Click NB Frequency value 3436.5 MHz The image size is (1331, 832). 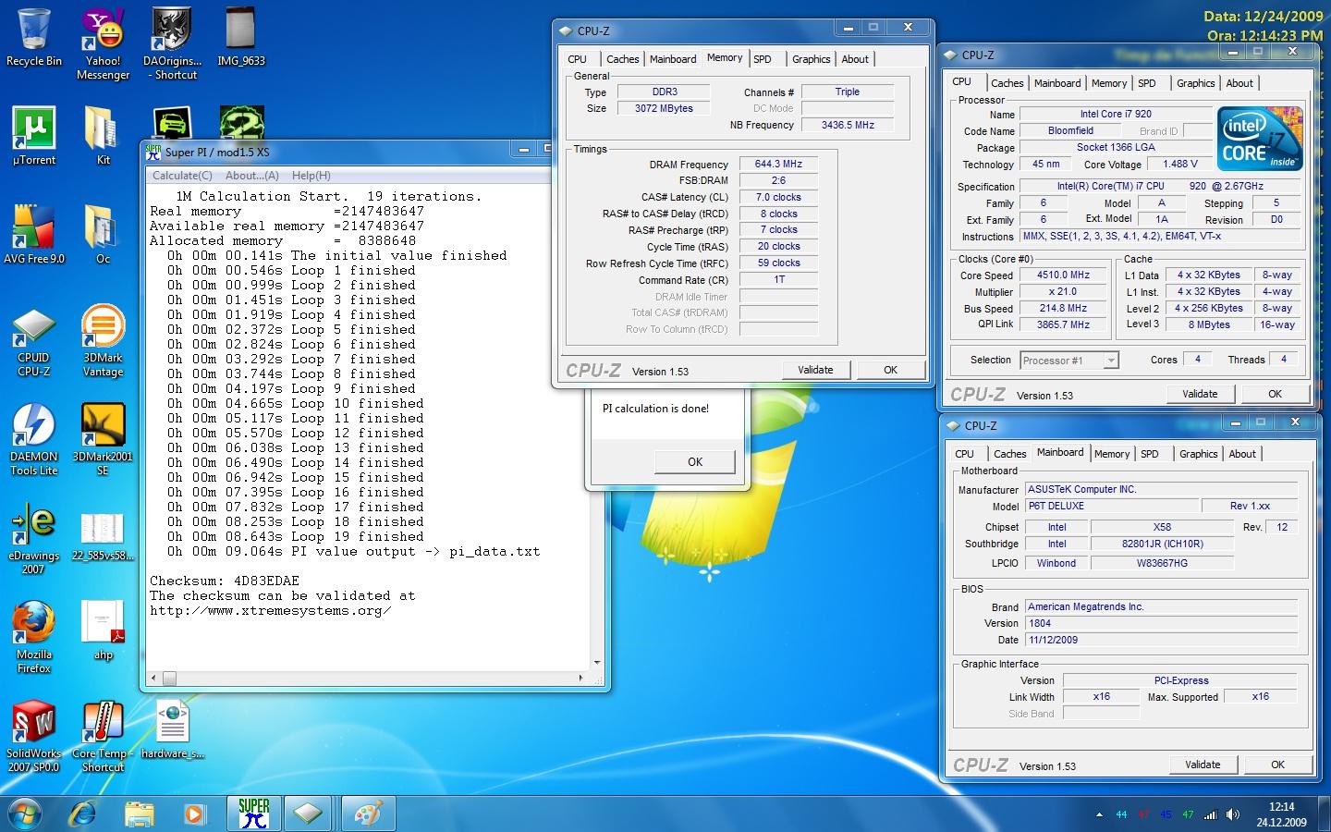coord(848,125)
